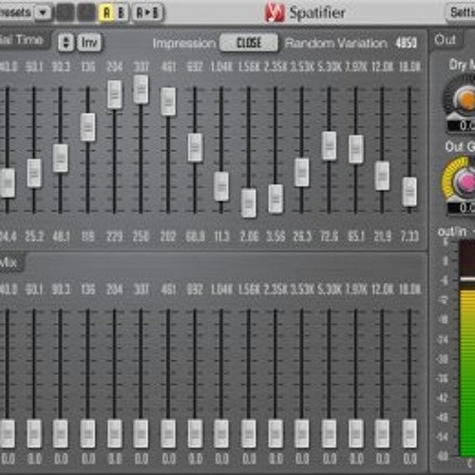Change the Impression CLOSE selector

[249, 43]
